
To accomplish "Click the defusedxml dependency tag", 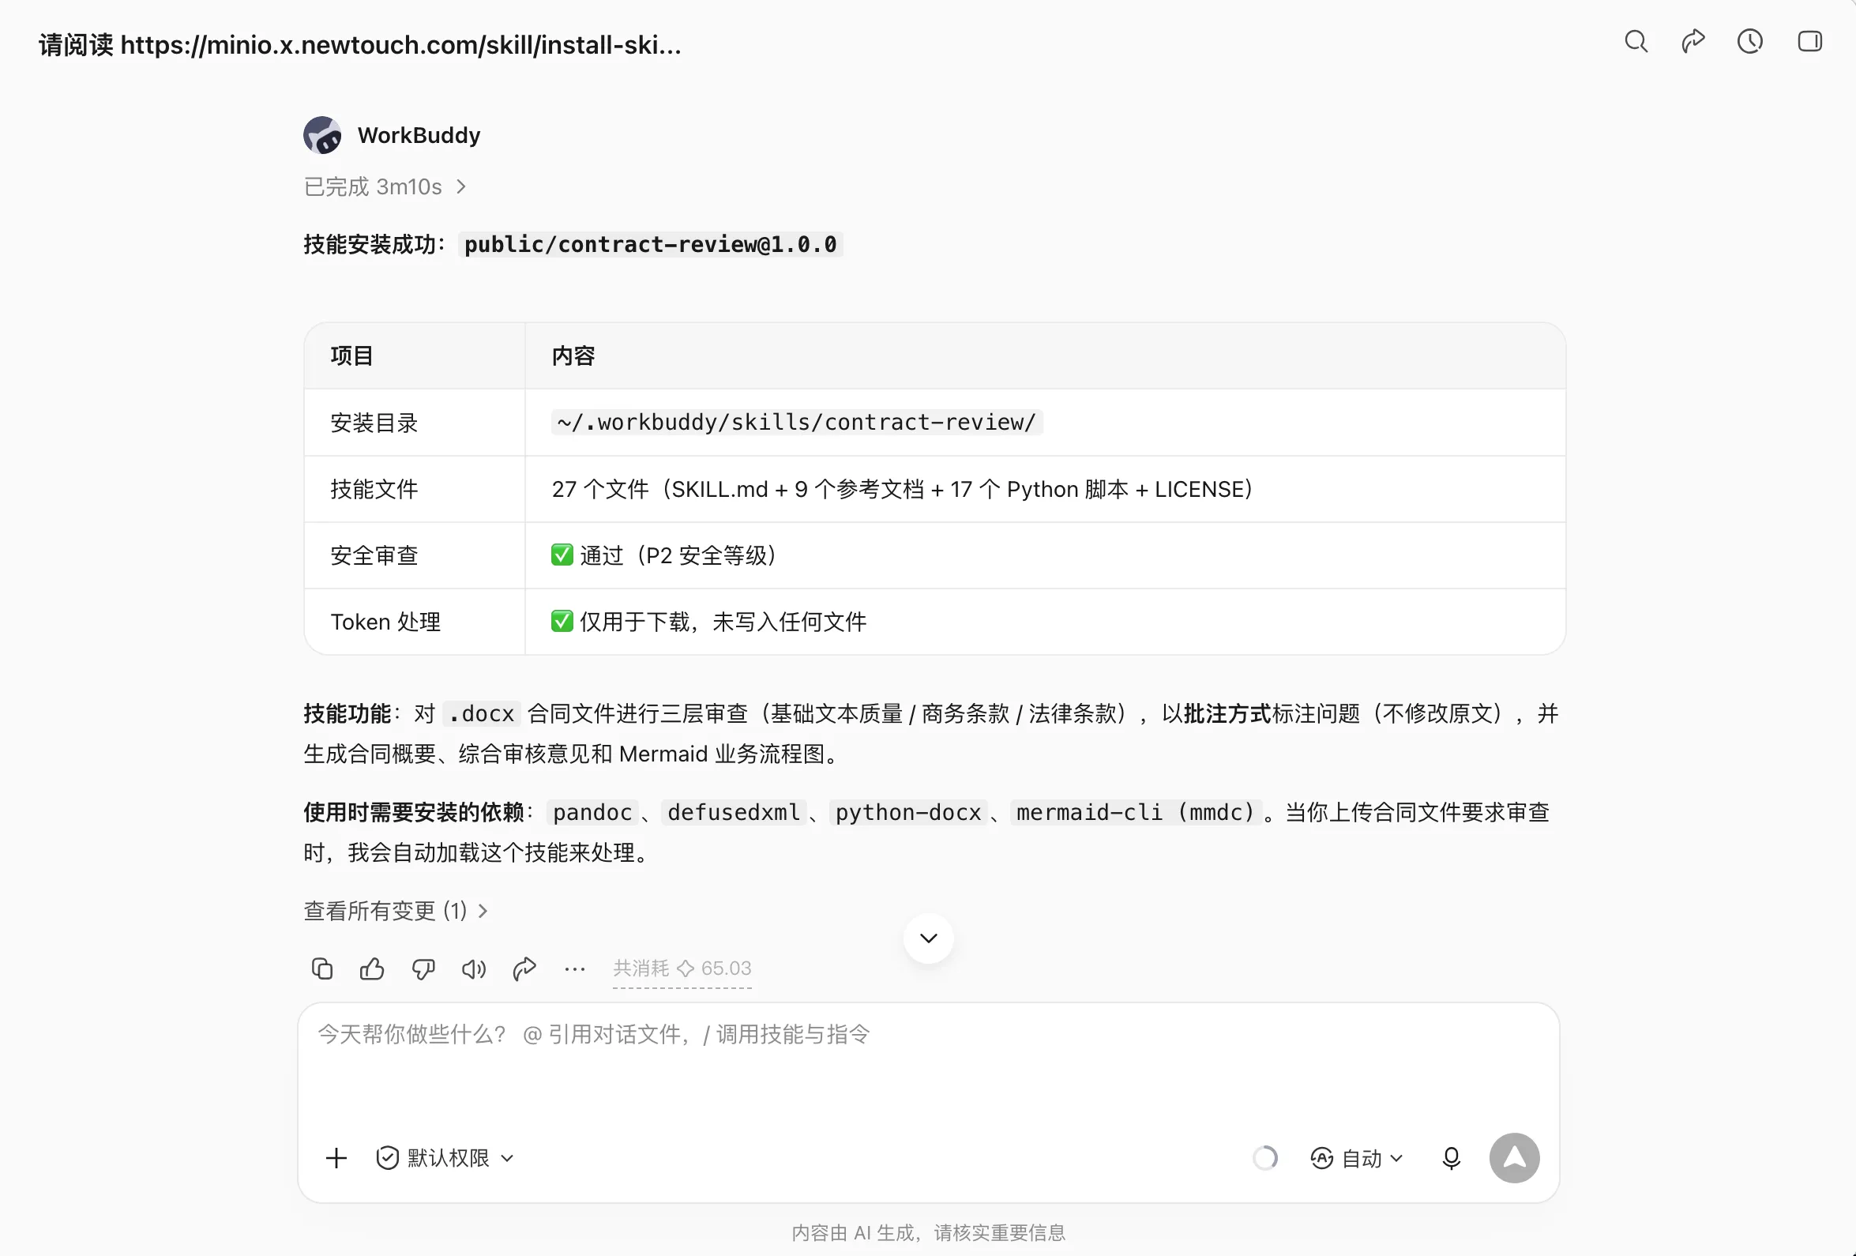I will point(734,813).
